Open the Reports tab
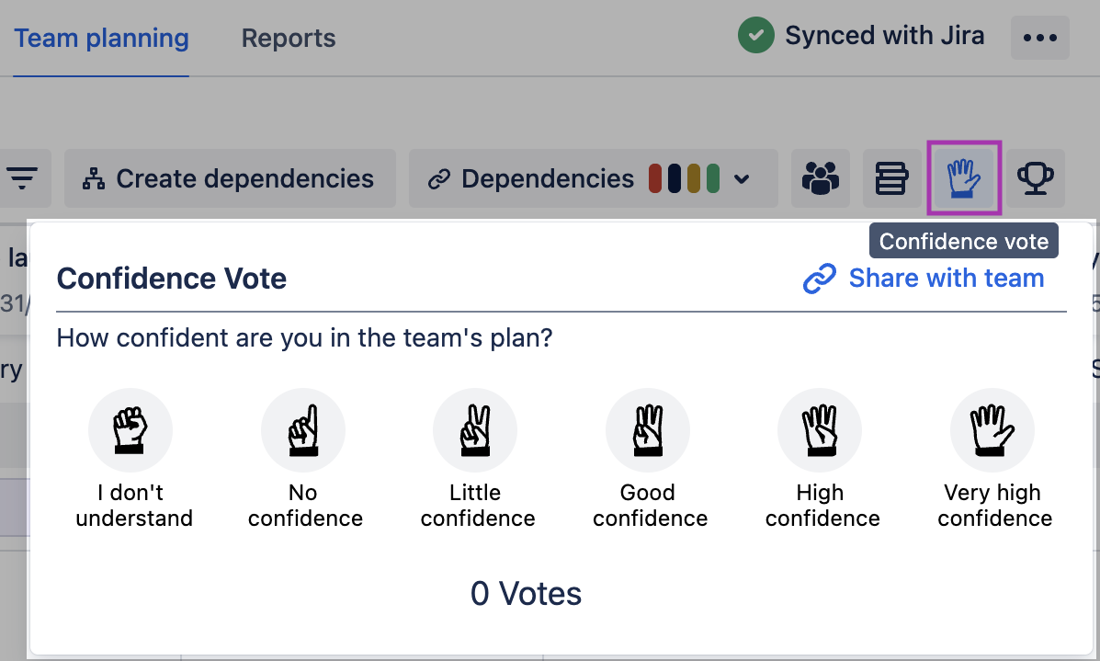This screenshot has width=1100, height=661. tap(289, 39)
